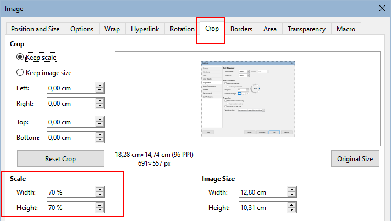Increase Image Size Width using up arrow
The height and width of the screenshot is (221, 391).
pos(291,189)
